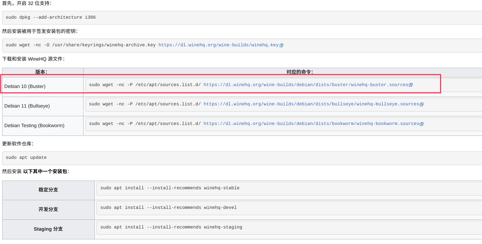Click external link icon after bookworm.sources URL

422,124
